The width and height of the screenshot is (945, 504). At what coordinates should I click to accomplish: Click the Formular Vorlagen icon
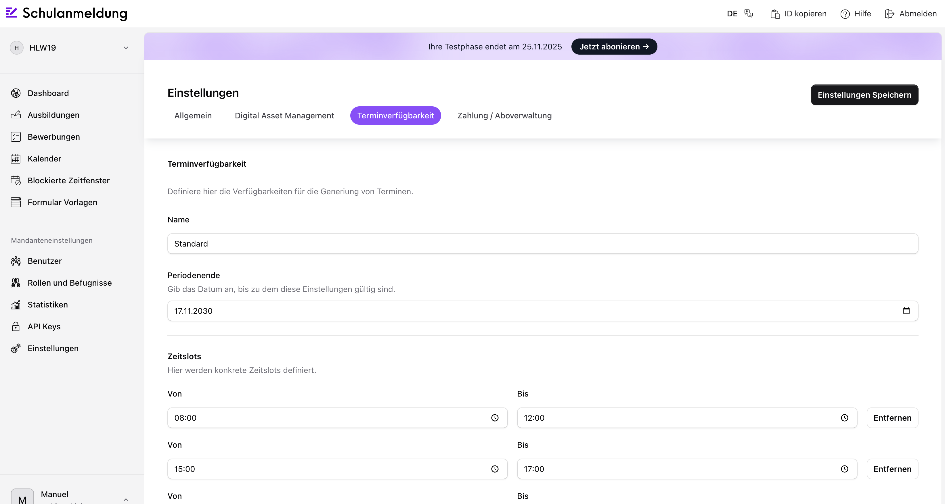(x=16, y=202)
